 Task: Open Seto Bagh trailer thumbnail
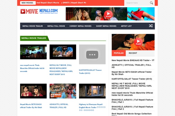33,91
